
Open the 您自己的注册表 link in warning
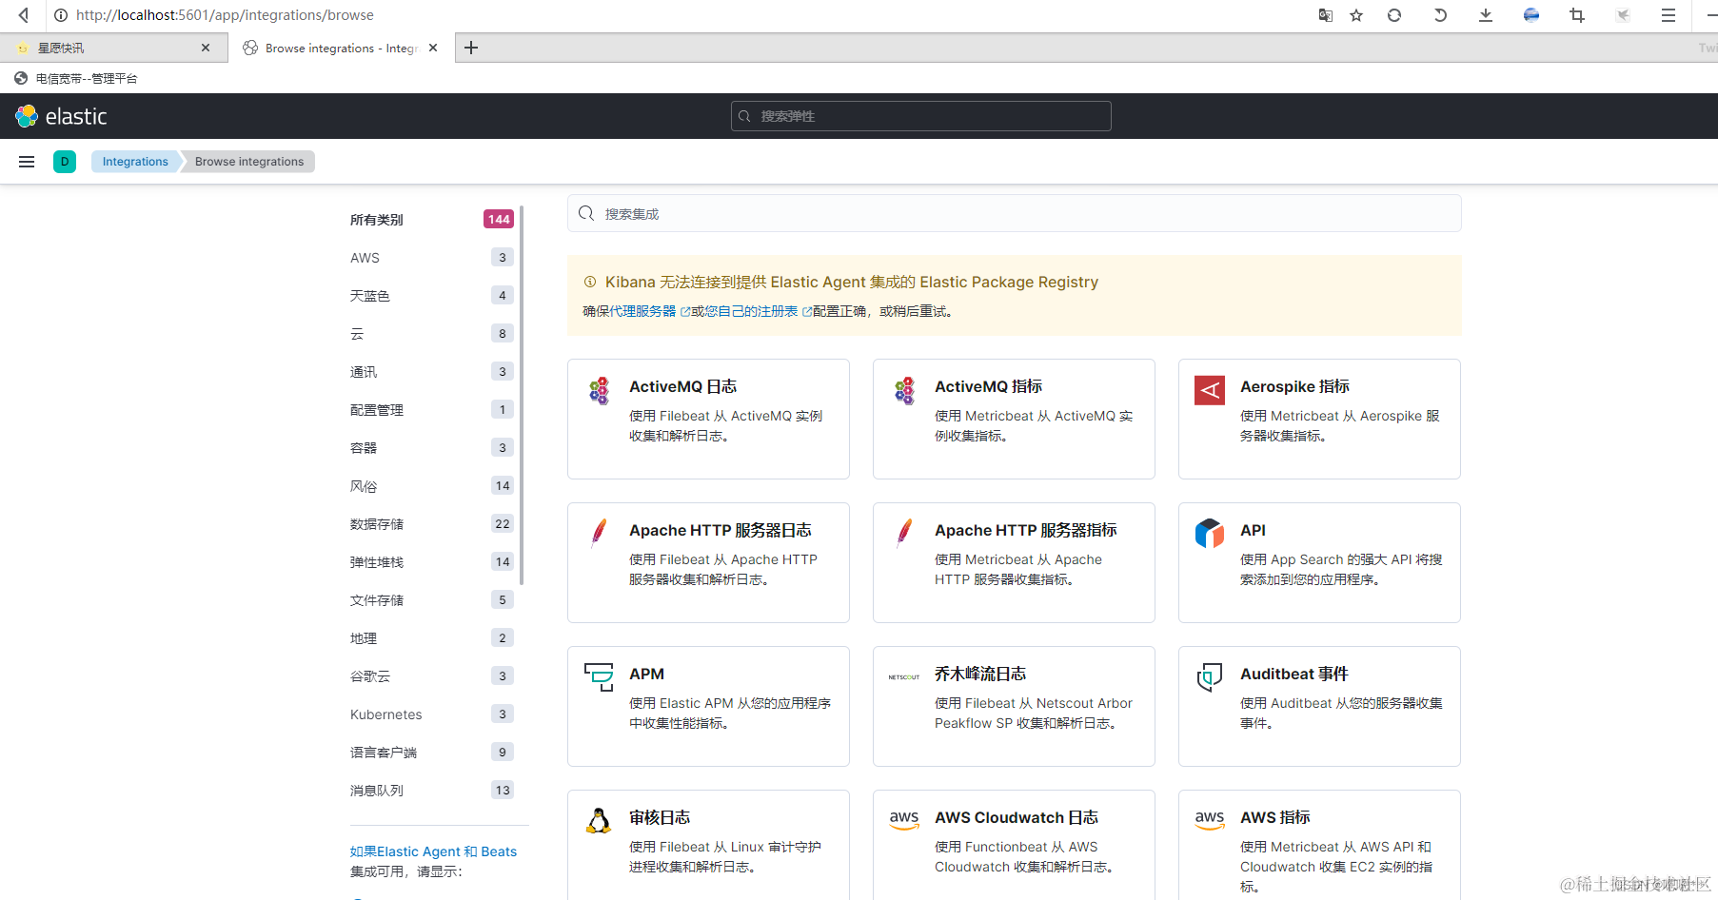point(758,311)
